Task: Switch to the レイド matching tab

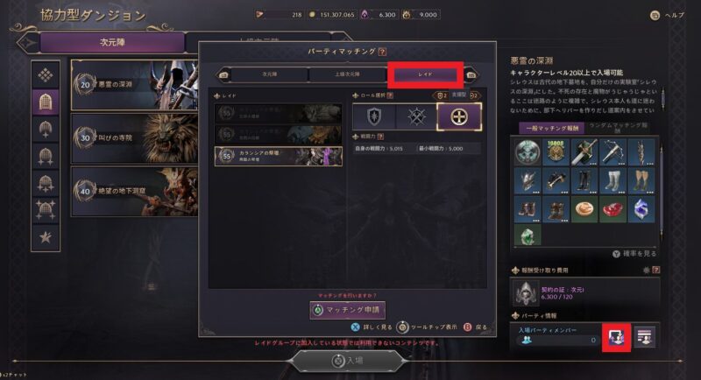Action: pyautogui.click(x=425, y=74)
